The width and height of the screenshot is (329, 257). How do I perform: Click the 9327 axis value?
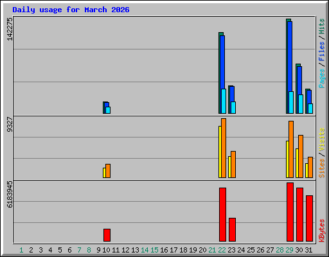[x=10, y=125]
